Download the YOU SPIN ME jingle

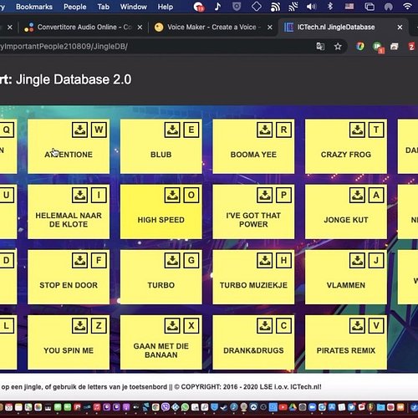(x=79, y=325)
